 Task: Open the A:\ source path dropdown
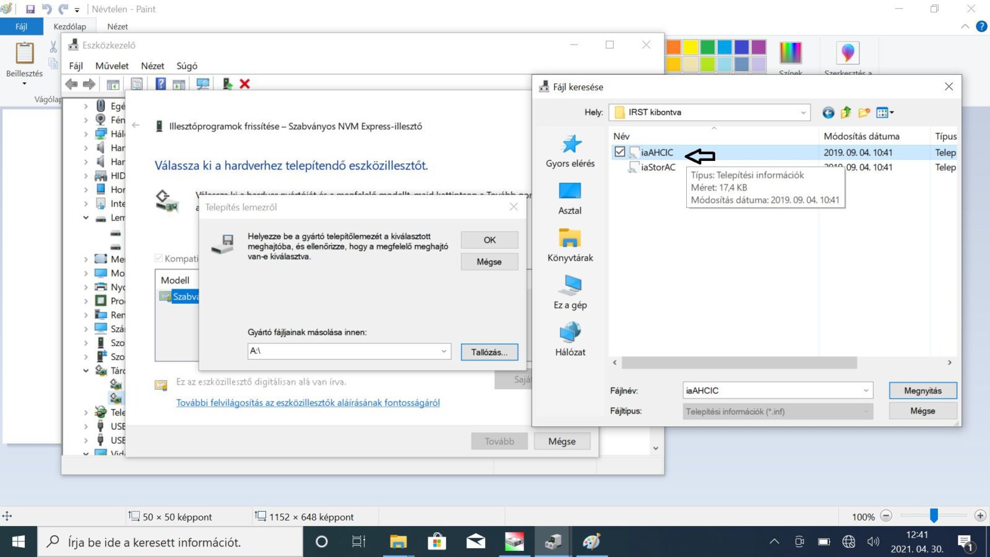(444, 352)
